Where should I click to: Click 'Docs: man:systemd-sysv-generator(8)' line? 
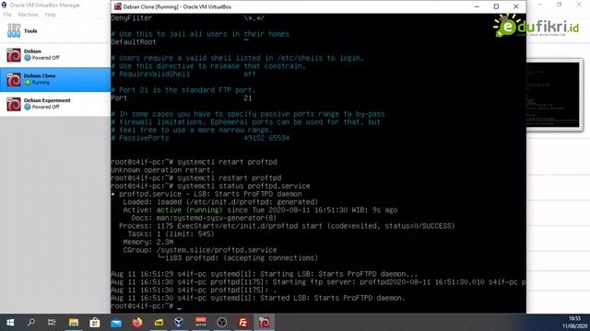(x=204, y=218)
